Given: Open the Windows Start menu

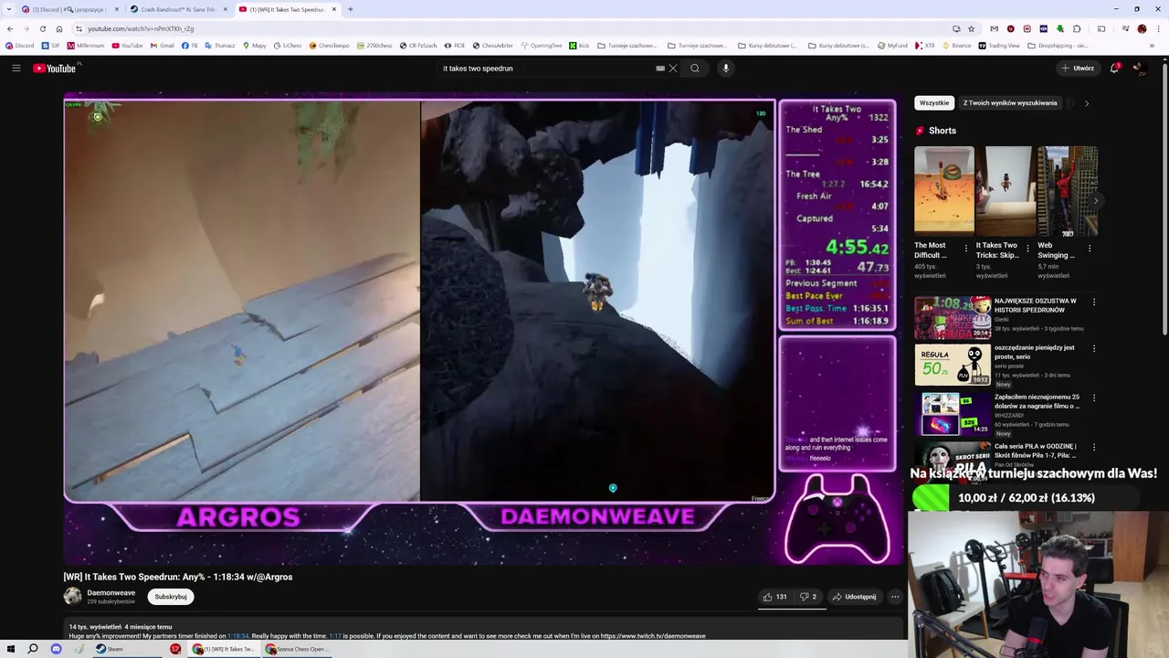Looking at the screenshot, I should point(11,649).
